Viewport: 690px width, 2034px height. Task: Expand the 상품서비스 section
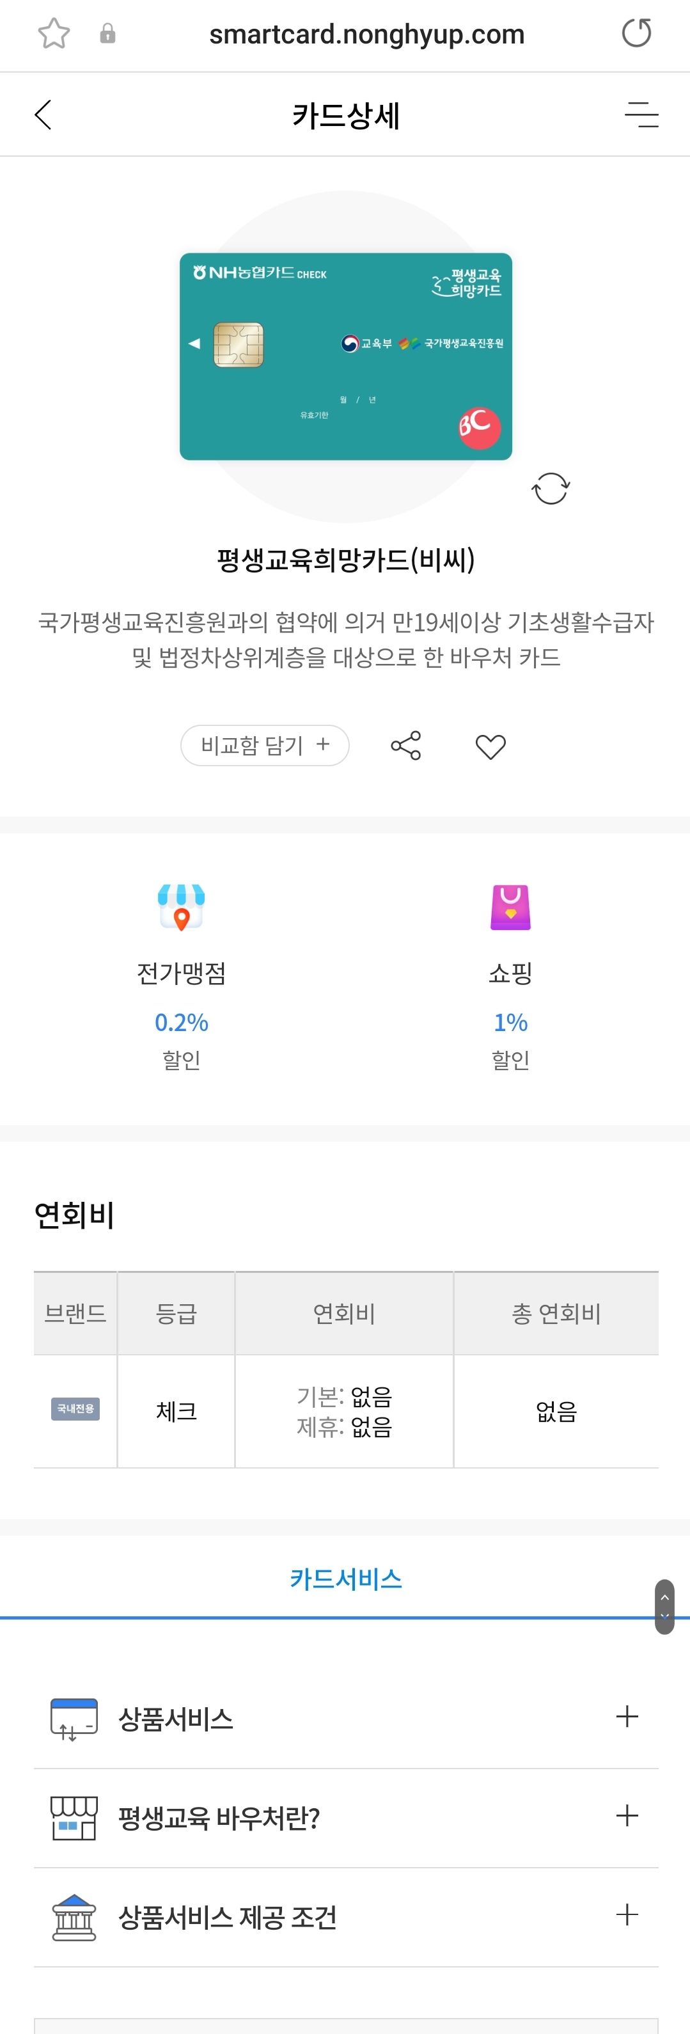click(x=627, y=1716)
